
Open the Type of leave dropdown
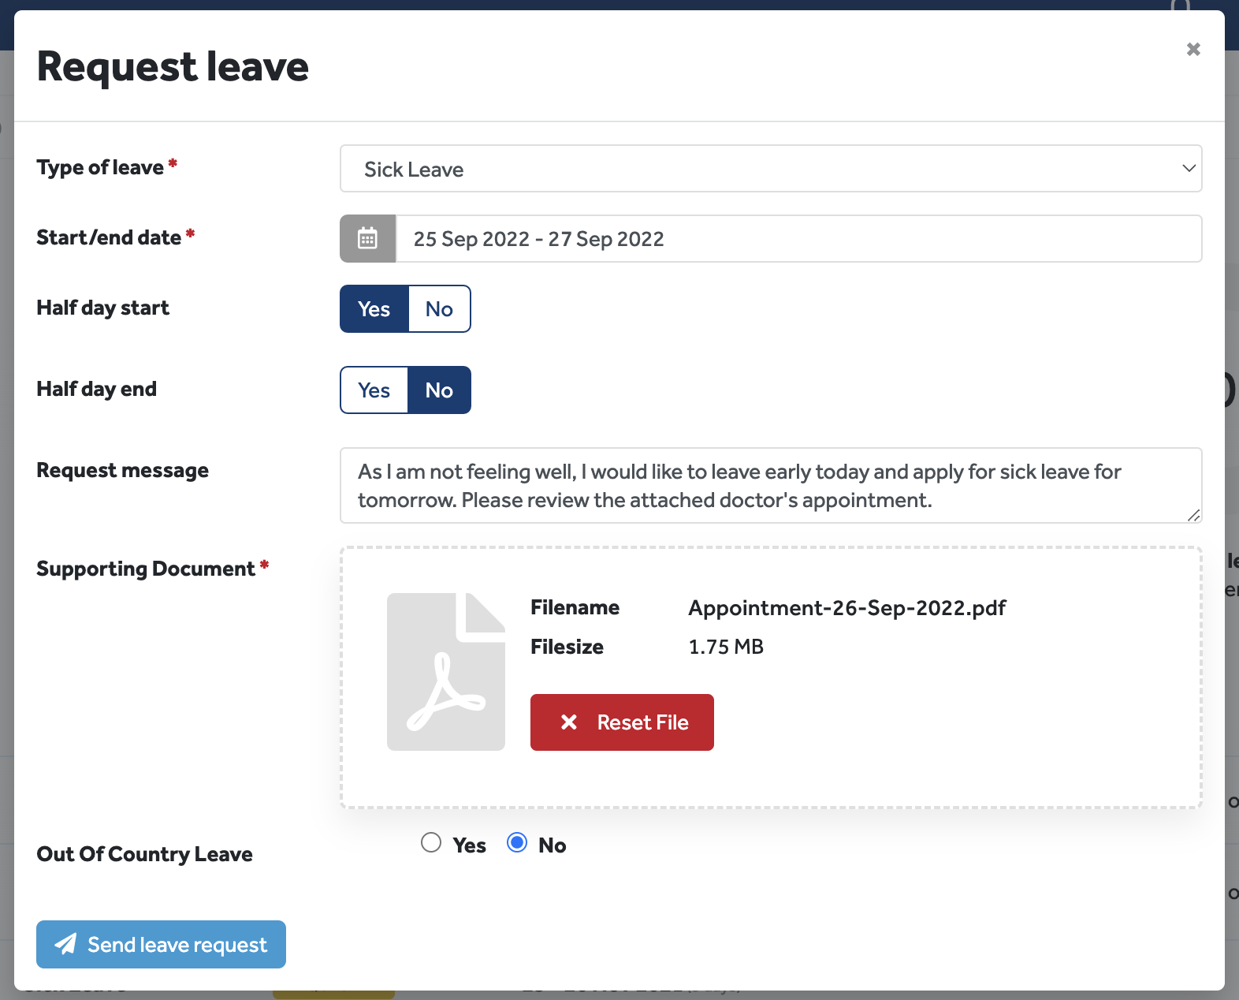(x=770, y=169)
